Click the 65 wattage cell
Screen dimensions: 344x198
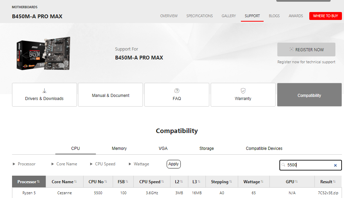point(254,193)
